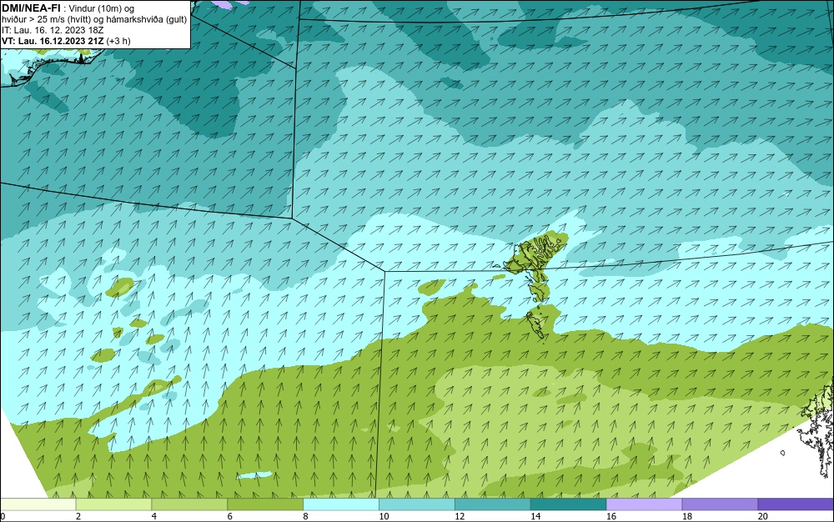834x522 pixels.
Task: Click the legend tick label '18'
Action: [x=686, y=516]
